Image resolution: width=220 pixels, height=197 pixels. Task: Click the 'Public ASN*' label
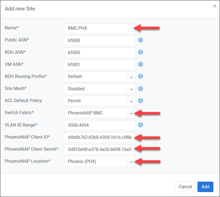coord(17,40)
